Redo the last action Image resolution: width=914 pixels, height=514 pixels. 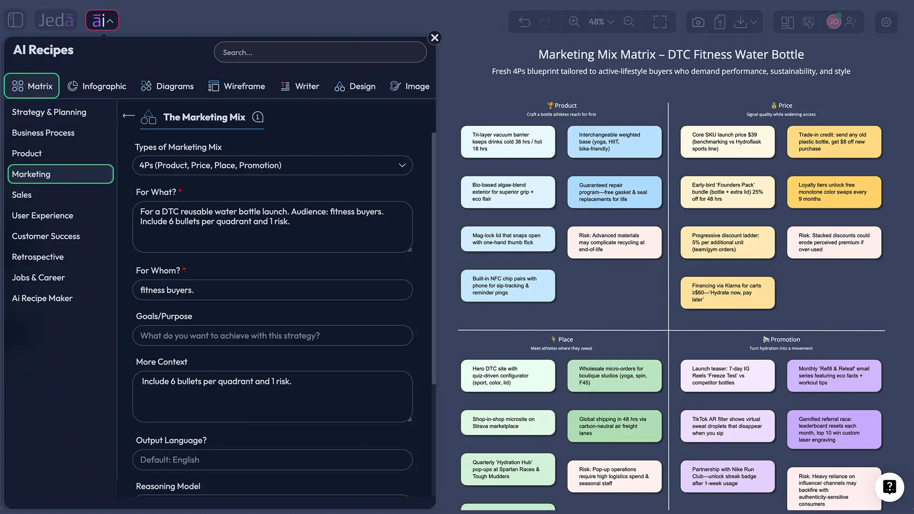[x=545, y=22]
